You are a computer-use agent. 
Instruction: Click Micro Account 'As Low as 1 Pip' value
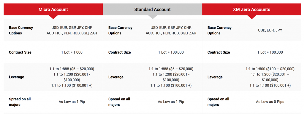click(x=72, y=102)
